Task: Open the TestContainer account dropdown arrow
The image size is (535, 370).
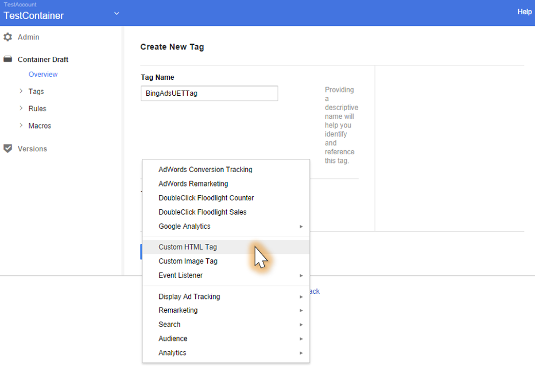Action: click(117, 14)
